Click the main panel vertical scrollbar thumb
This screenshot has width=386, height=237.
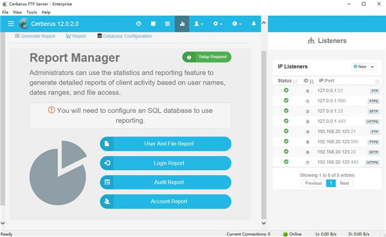coord(264,135)
